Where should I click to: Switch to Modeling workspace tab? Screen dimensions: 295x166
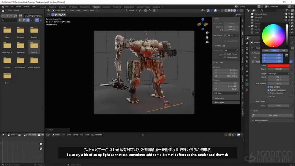(53, 7)
